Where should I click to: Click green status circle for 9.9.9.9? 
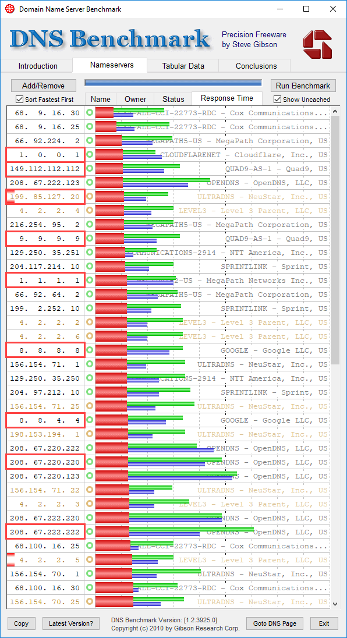(90, 239)
